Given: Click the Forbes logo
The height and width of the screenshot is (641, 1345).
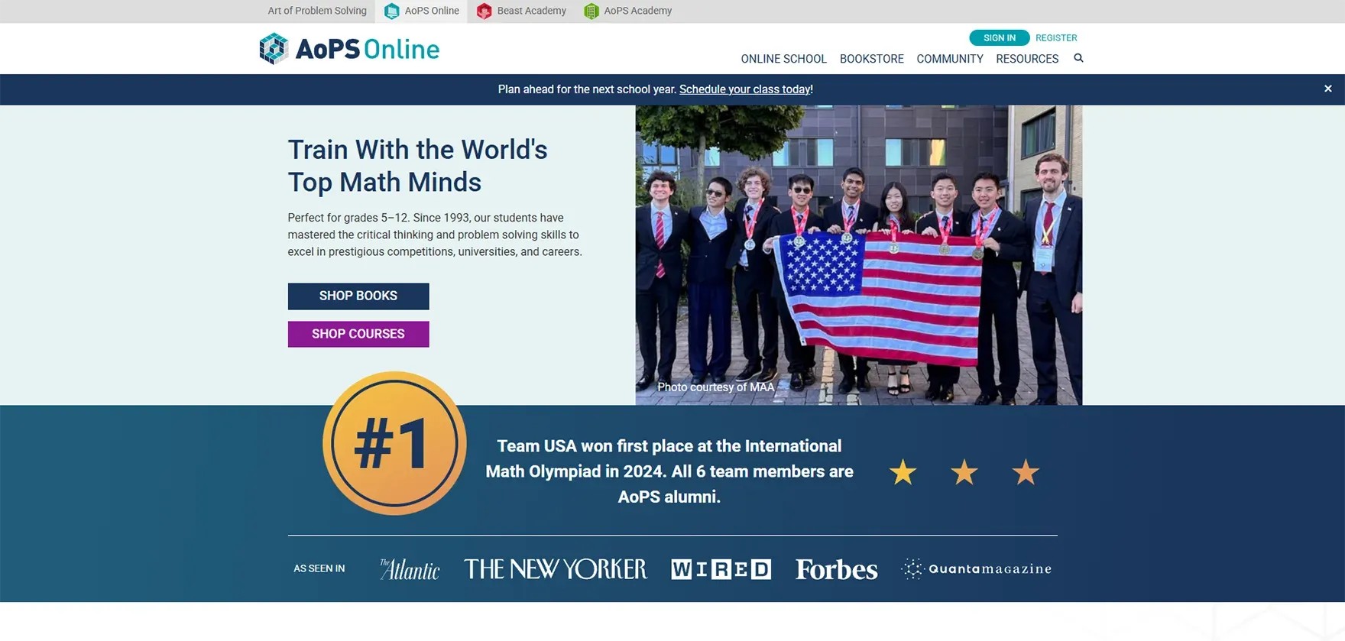Looking at the screenshot, I should pyautogui.click(x=836, y=569).
